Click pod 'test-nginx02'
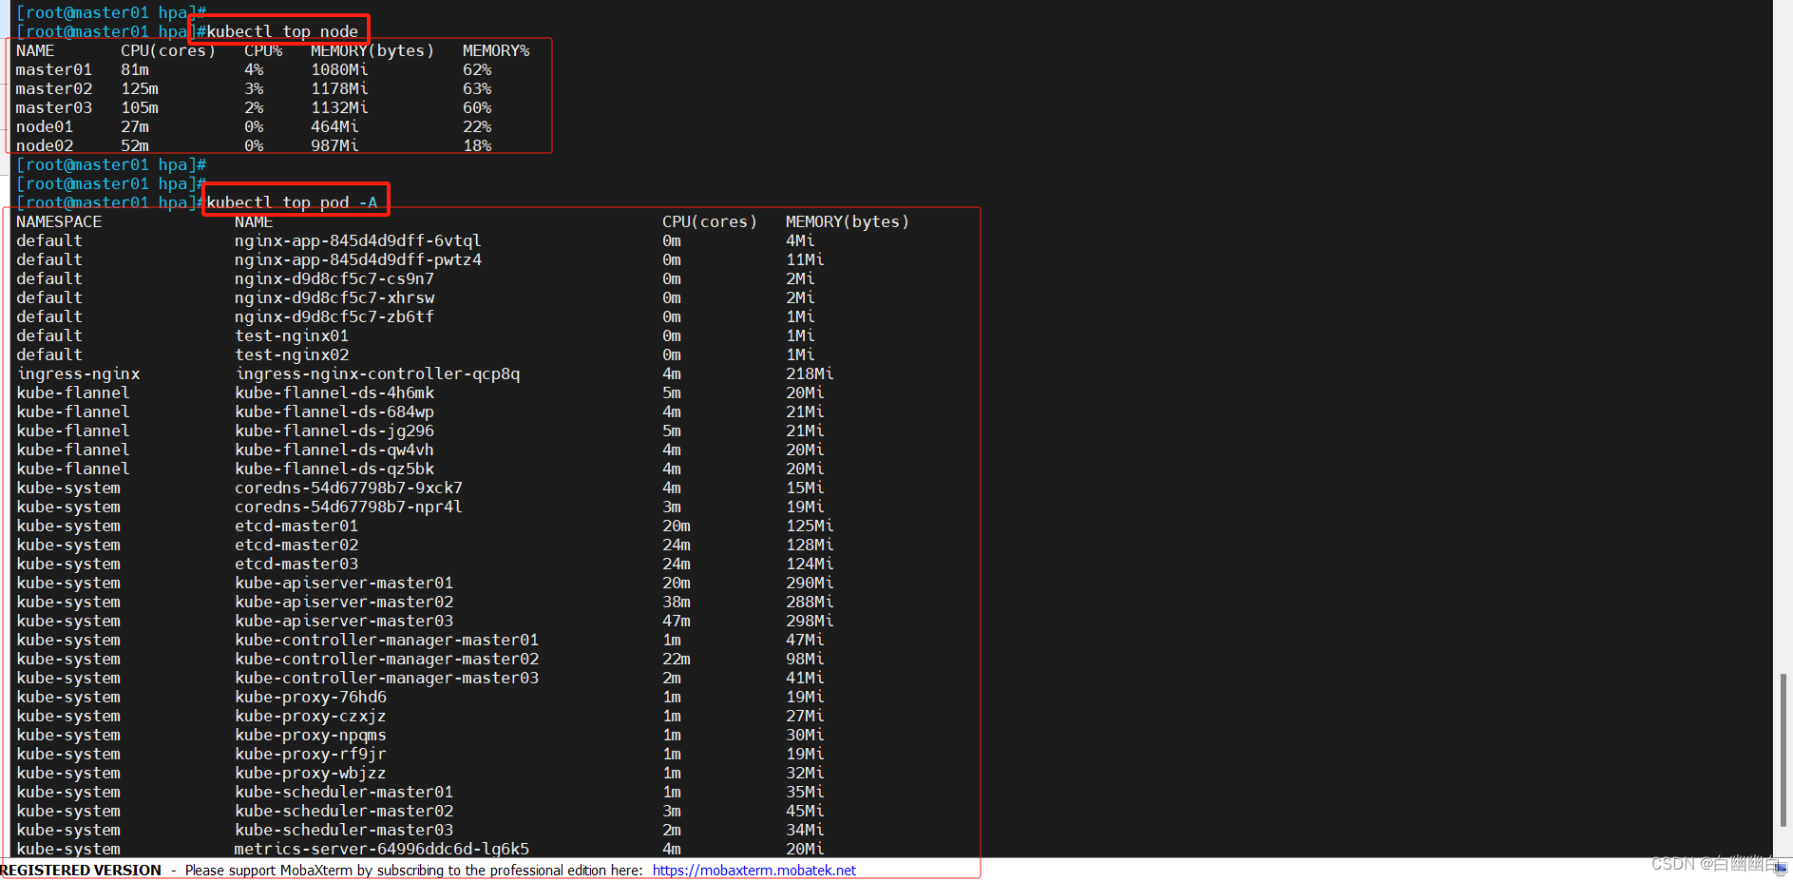Screen dimensions: 1793x881 coord(292,354)
